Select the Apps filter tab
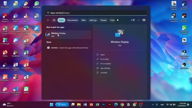 click(x=61, y=20)
